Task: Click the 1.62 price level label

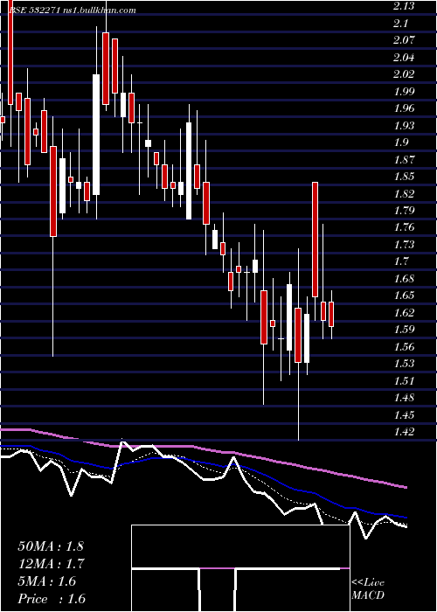Action: click(404, 313)
